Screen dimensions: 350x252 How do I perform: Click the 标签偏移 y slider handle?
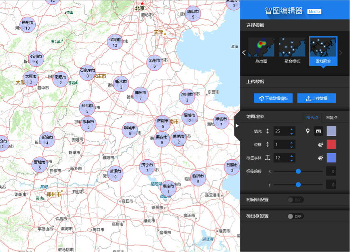coord(298,185)
